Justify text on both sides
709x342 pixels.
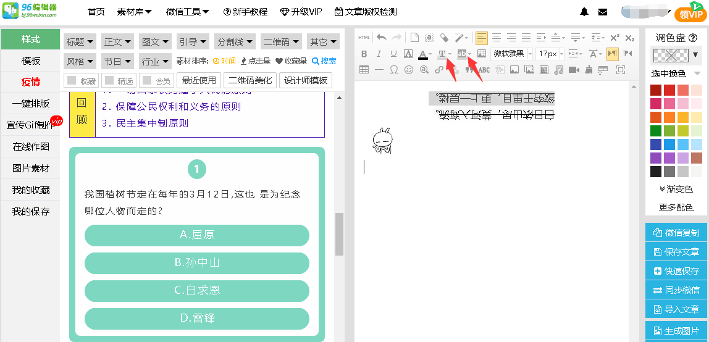526,38
